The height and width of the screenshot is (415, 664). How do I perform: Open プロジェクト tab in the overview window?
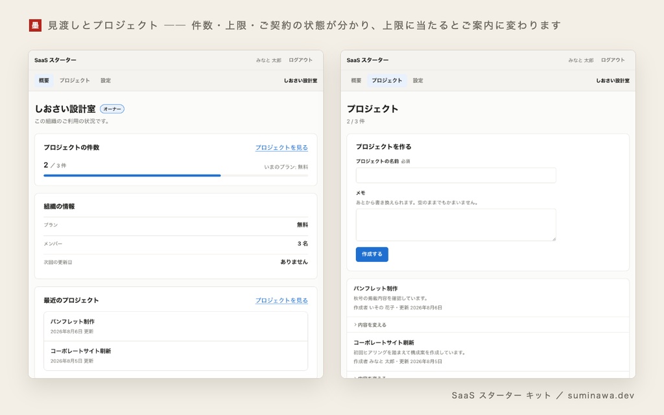point(75,80)
